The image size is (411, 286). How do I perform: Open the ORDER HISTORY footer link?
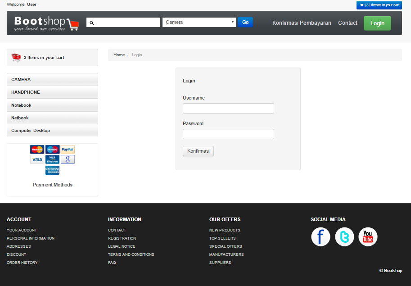click(x=22, y=263)
